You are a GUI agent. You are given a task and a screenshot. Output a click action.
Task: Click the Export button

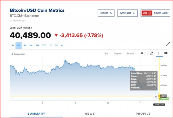coord(106,13)
